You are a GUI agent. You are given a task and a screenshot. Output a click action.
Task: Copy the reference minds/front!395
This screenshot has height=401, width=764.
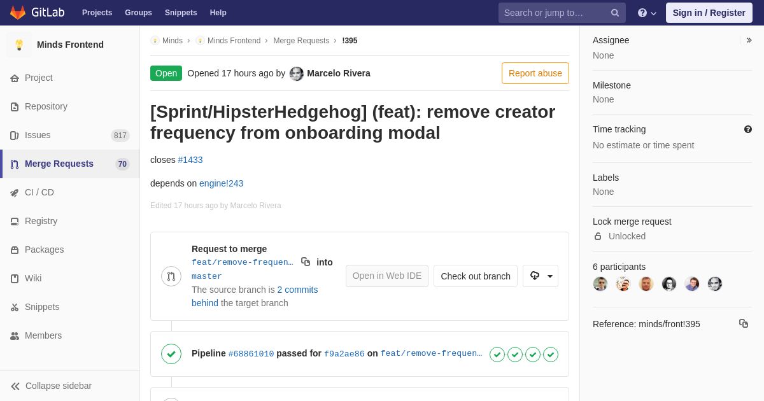point(744,323)
